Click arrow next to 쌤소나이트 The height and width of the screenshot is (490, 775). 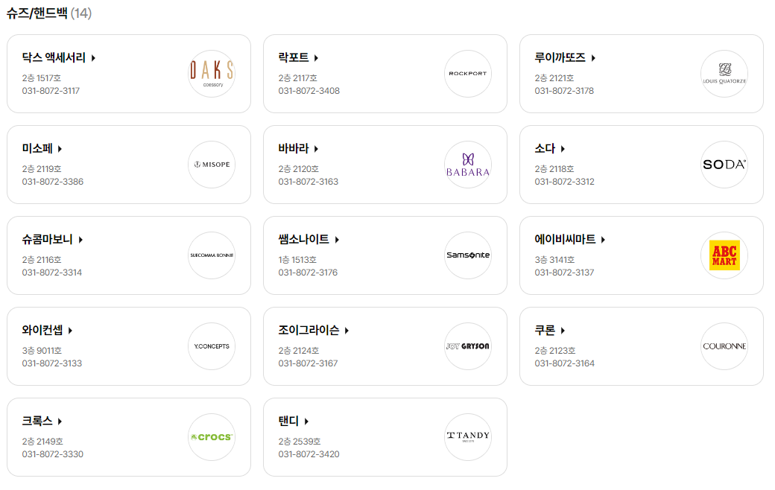click(337, 240)
